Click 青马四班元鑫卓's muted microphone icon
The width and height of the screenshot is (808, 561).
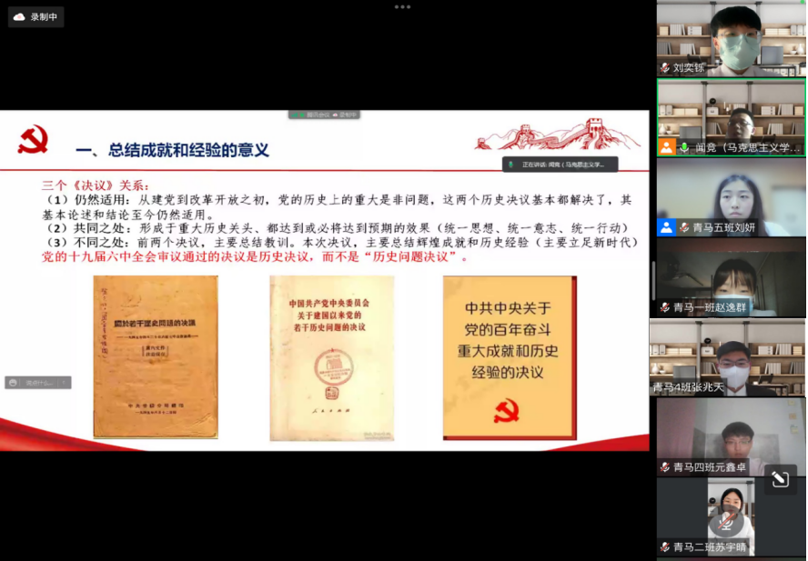pos(665,467)
